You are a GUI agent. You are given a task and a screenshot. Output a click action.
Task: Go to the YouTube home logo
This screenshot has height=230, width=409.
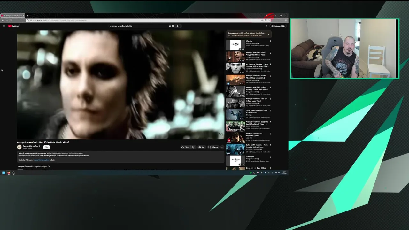pos(14,26)
